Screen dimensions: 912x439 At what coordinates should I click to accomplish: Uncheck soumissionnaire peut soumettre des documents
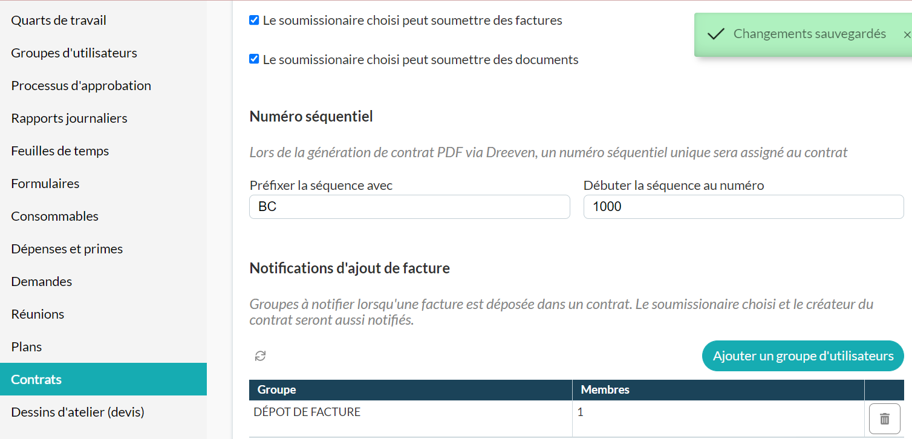(x=254, y=59)
